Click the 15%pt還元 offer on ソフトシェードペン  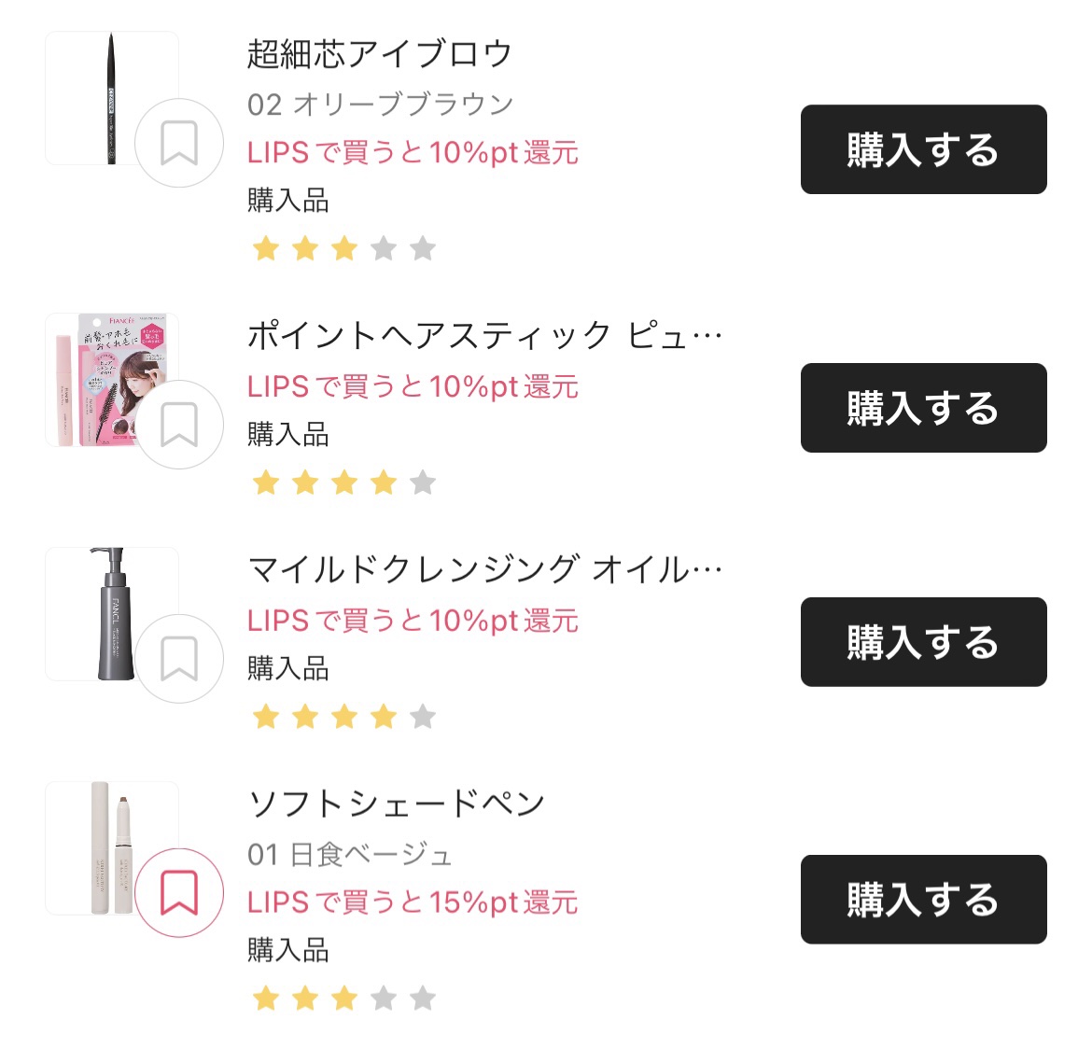[x=413, y=902]
